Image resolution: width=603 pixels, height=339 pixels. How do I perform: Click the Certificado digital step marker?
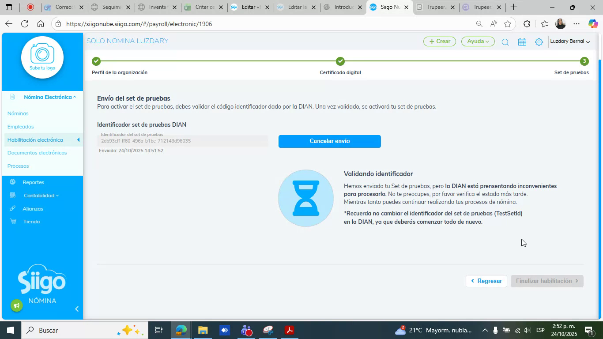(340, 61)
